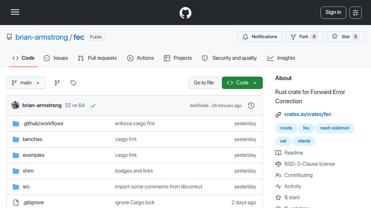This screenshot has width=371, height=208.
Task: Go to GitHub homepage via Octocat logo
Action: click(x=185, y=13)
